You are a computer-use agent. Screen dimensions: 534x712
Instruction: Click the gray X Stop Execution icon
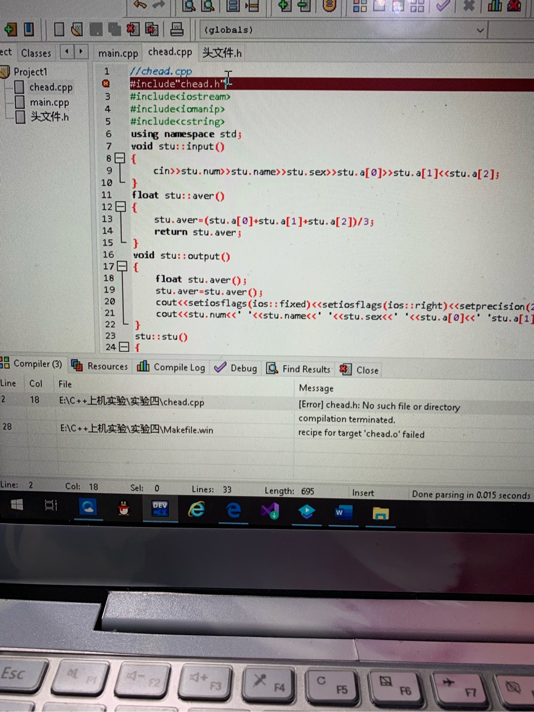[469, 6]
